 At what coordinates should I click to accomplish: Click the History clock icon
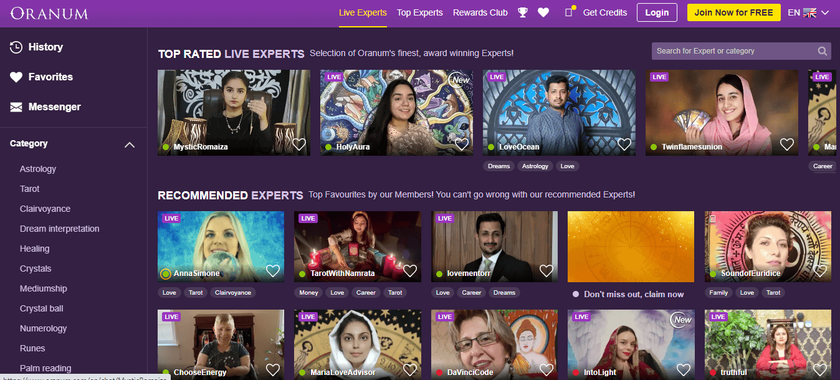pos(16,47)
